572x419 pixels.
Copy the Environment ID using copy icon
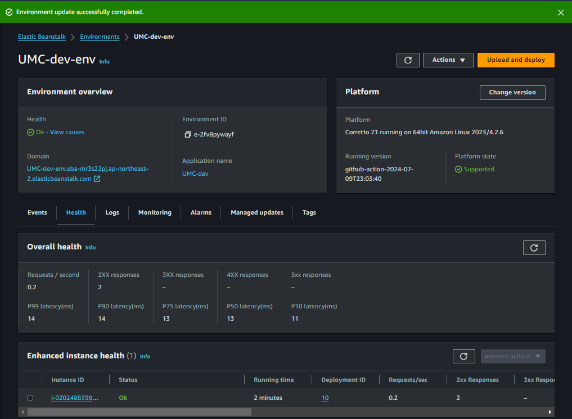[187, 134]
